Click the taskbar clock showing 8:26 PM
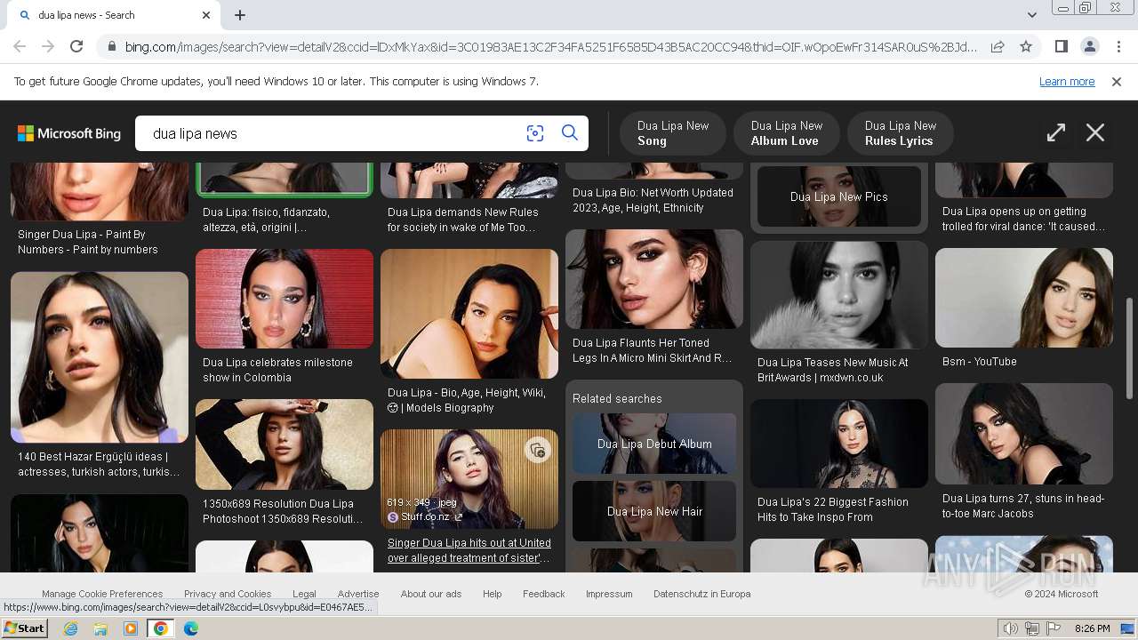This screenshot has width=1138, height=640. 1092,628
